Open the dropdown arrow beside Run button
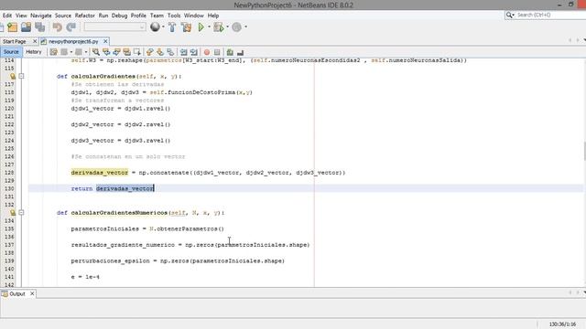The image size is (586, 329). (209, 27)
